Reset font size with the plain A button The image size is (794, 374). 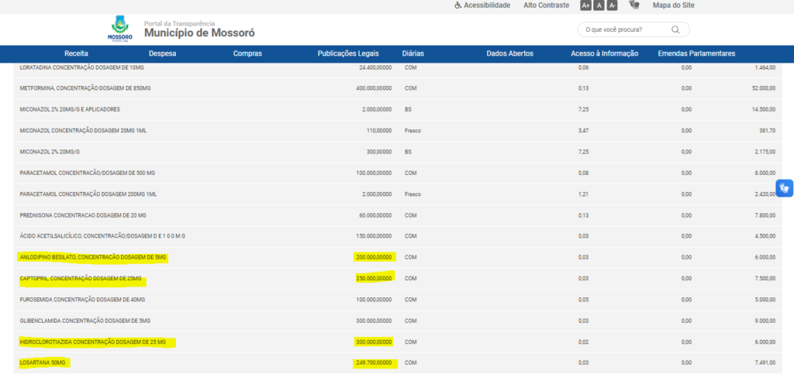[x=599, y=5]
